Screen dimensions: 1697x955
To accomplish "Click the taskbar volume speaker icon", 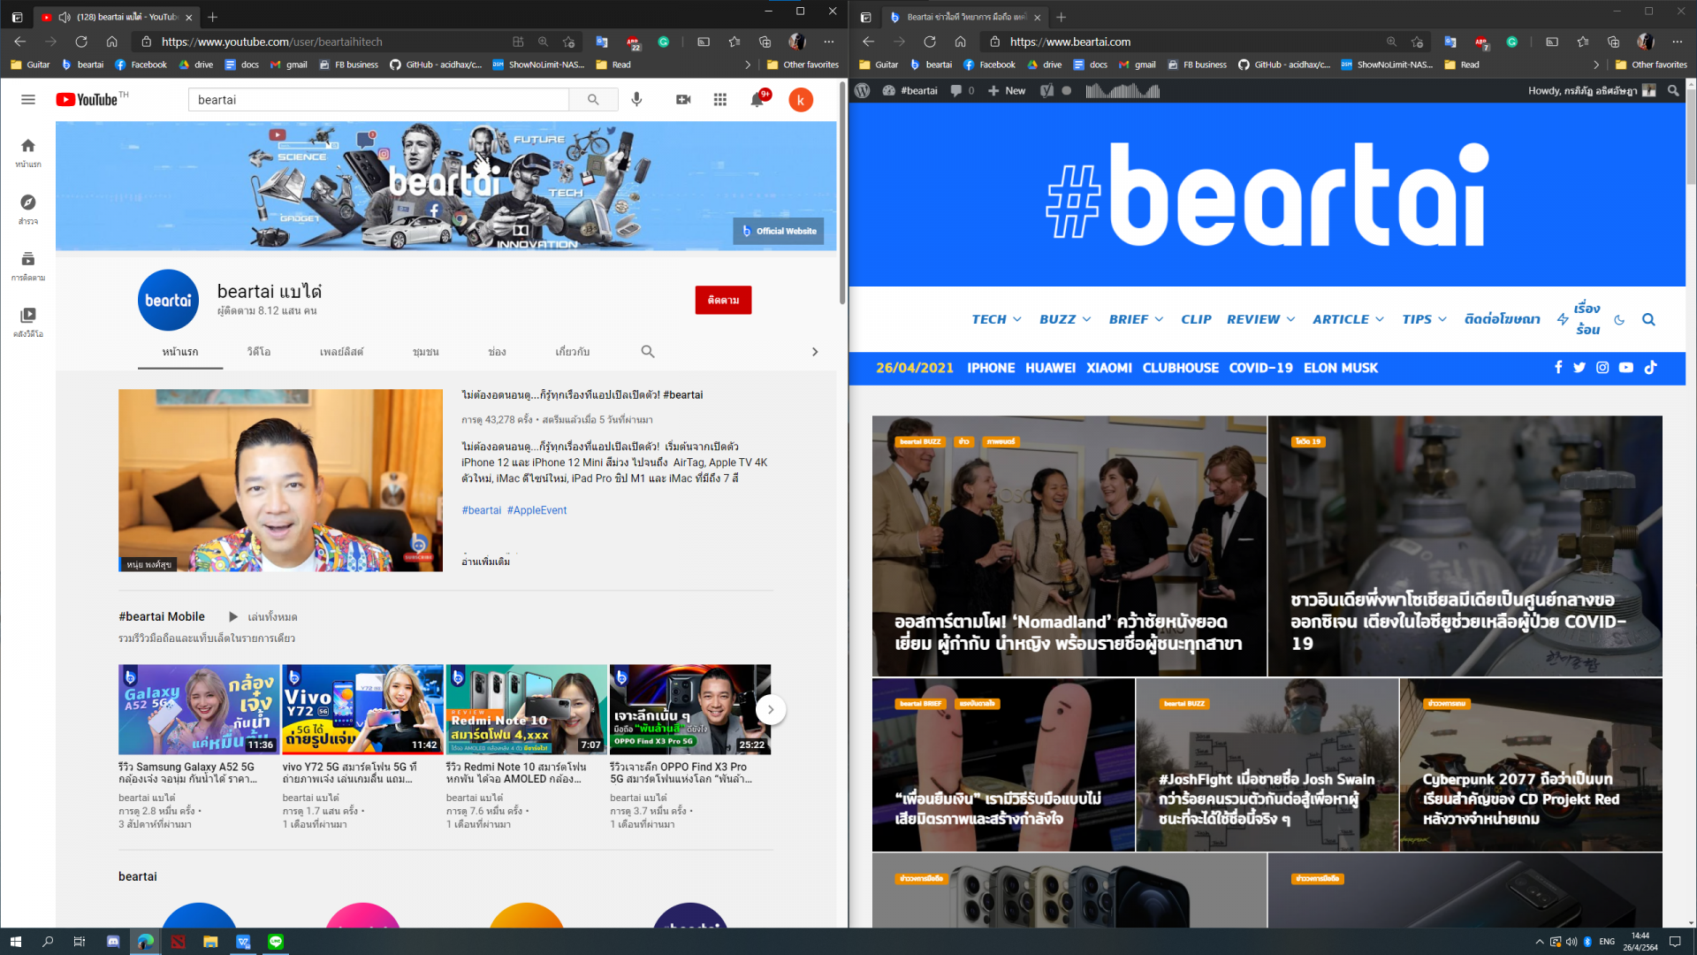I will pos(1571,941).
